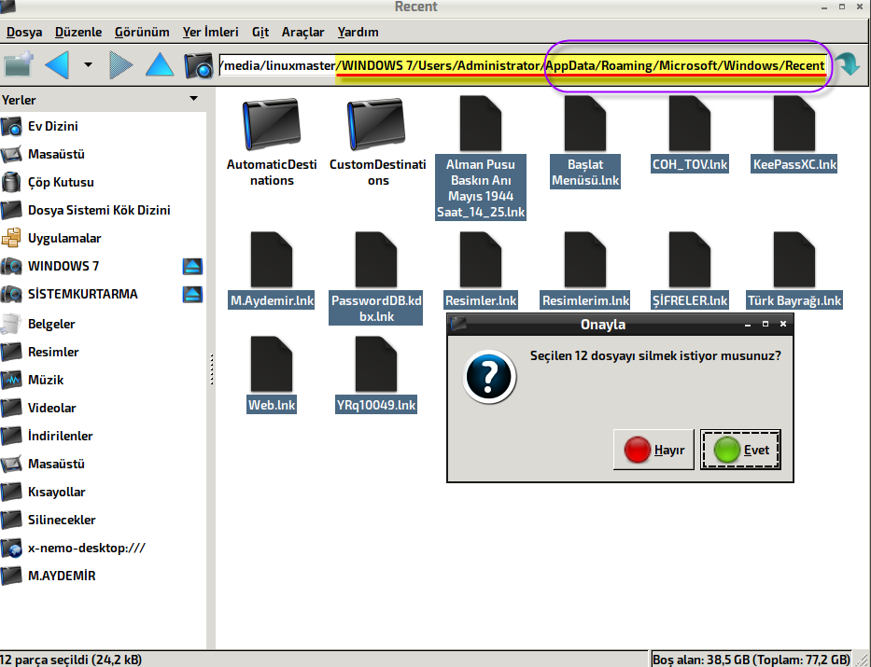The height and width of the screenshot is (667, 871).
Task: Open the Git menu
Action: pyautogui.click(x=260, y=33)
